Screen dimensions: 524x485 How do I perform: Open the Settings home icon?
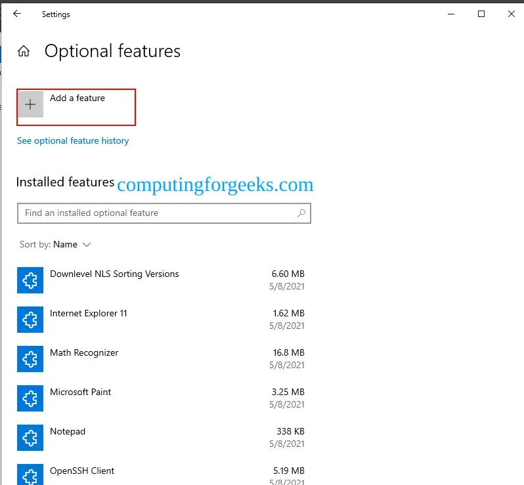[24, 51]
